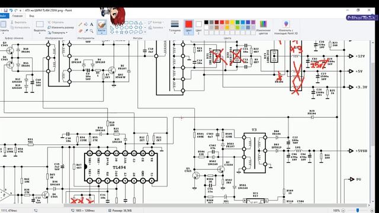This screenshot has width=379, height=213.
Task: Open the Select (Выделить) dropdown arrow
Action: tap(40, 33)
